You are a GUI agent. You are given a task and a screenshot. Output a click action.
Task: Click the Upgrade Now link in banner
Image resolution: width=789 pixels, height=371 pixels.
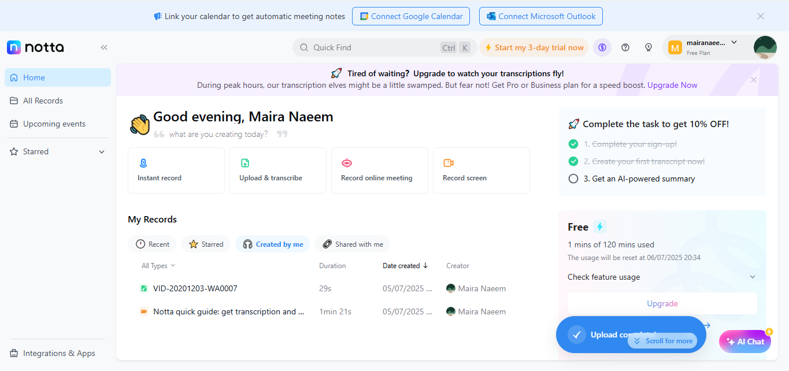(x=672, y=85)
